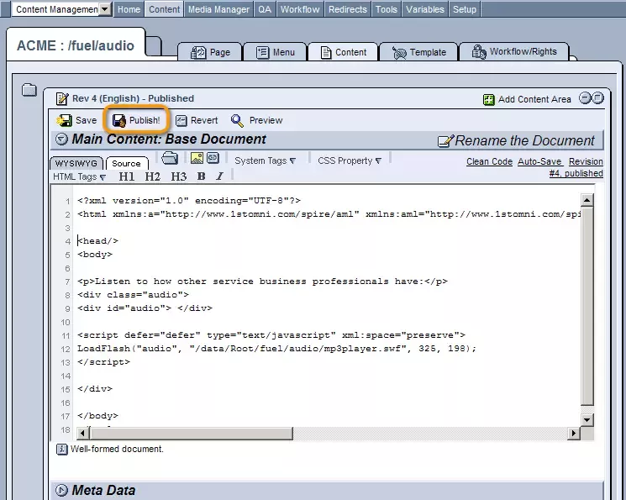Screen dimensions: 626x500
Task: Open the CSS Property dropdown
Action: 350,161
